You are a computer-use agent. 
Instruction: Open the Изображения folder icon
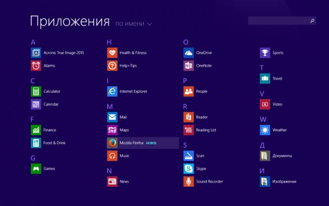pyautogui.click(x=265, y=181)
